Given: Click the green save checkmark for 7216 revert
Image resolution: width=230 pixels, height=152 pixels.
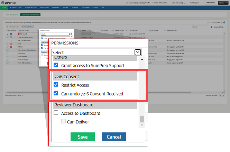Looking at the screenshot, I should (x=7, y=34).
